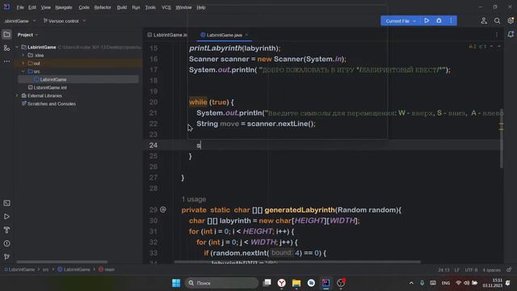This screenshot has width=517, height=291.
Task: Select LabirintGame.iml file in tree
Action: click(50, 87)
